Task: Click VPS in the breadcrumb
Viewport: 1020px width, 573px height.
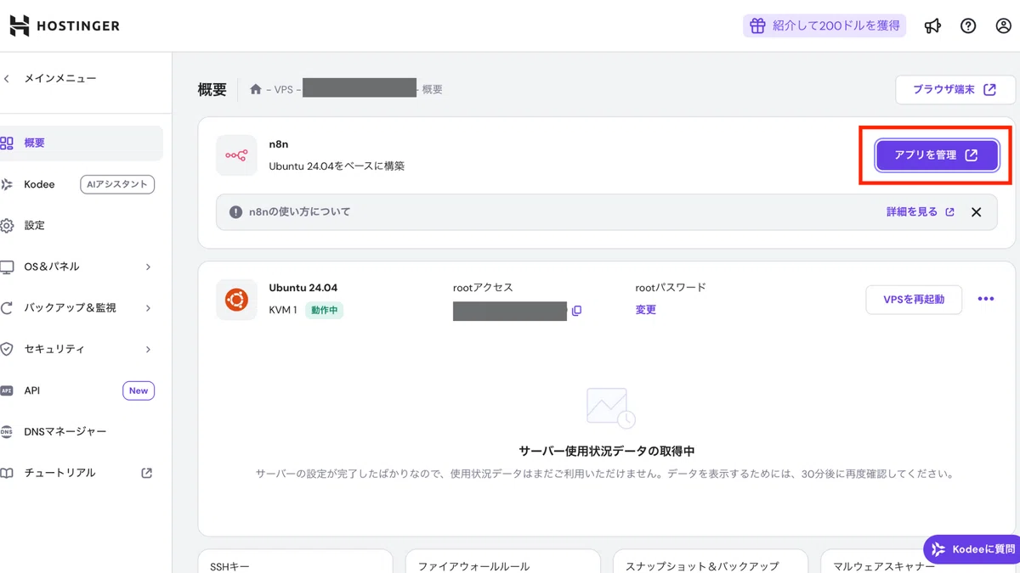Action: (x=283, y=89)
